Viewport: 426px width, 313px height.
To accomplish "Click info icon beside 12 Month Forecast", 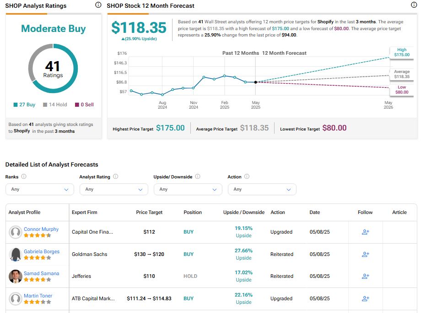I will coord(414,5).
